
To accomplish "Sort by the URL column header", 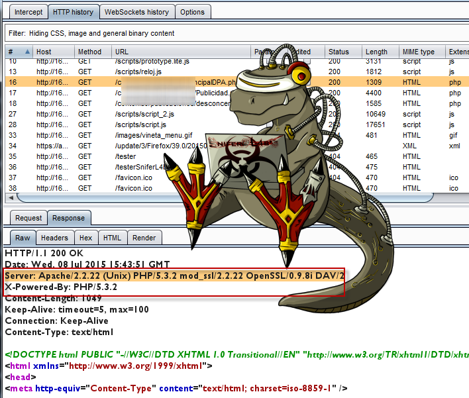I will click(x=181, y=52).
